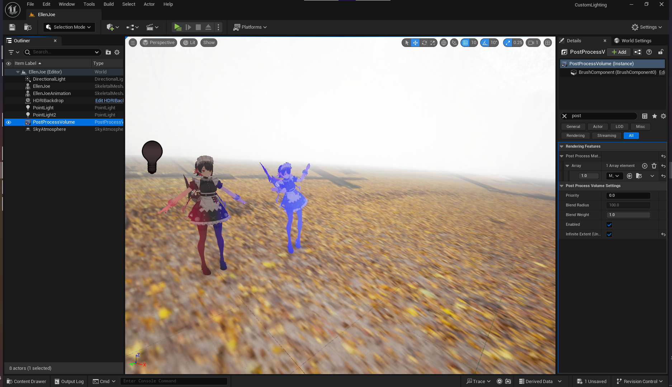The image size is (672, 387).
Task: Toggle the maximize viewport layout button
Action: click(x=548, y=43)
